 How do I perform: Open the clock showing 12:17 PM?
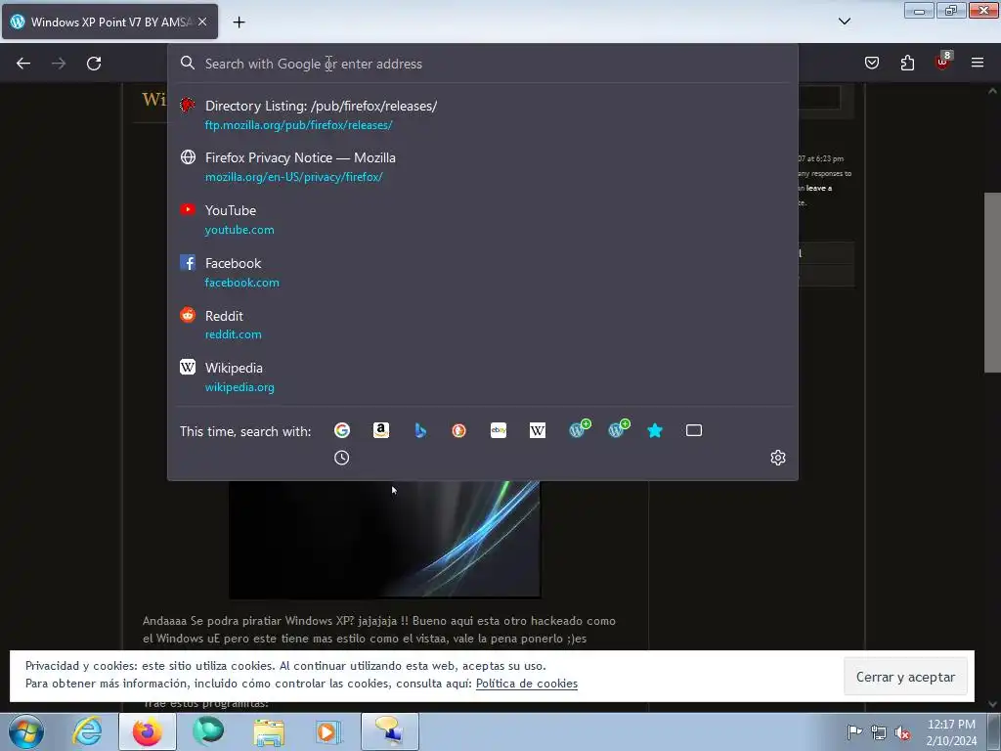point(951,732)
